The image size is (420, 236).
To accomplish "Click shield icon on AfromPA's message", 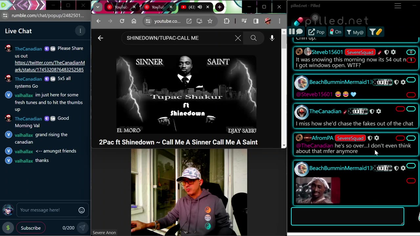I will click(x=370, y=138).
